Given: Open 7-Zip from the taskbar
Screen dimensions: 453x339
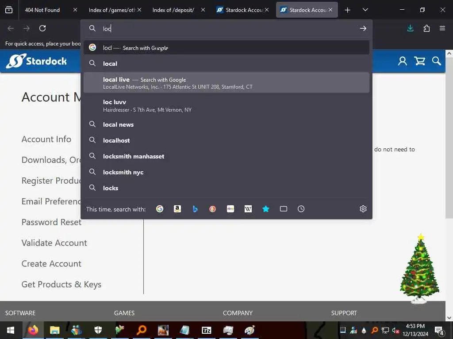Looking at the screenshot, I should (x=206, y=330).
